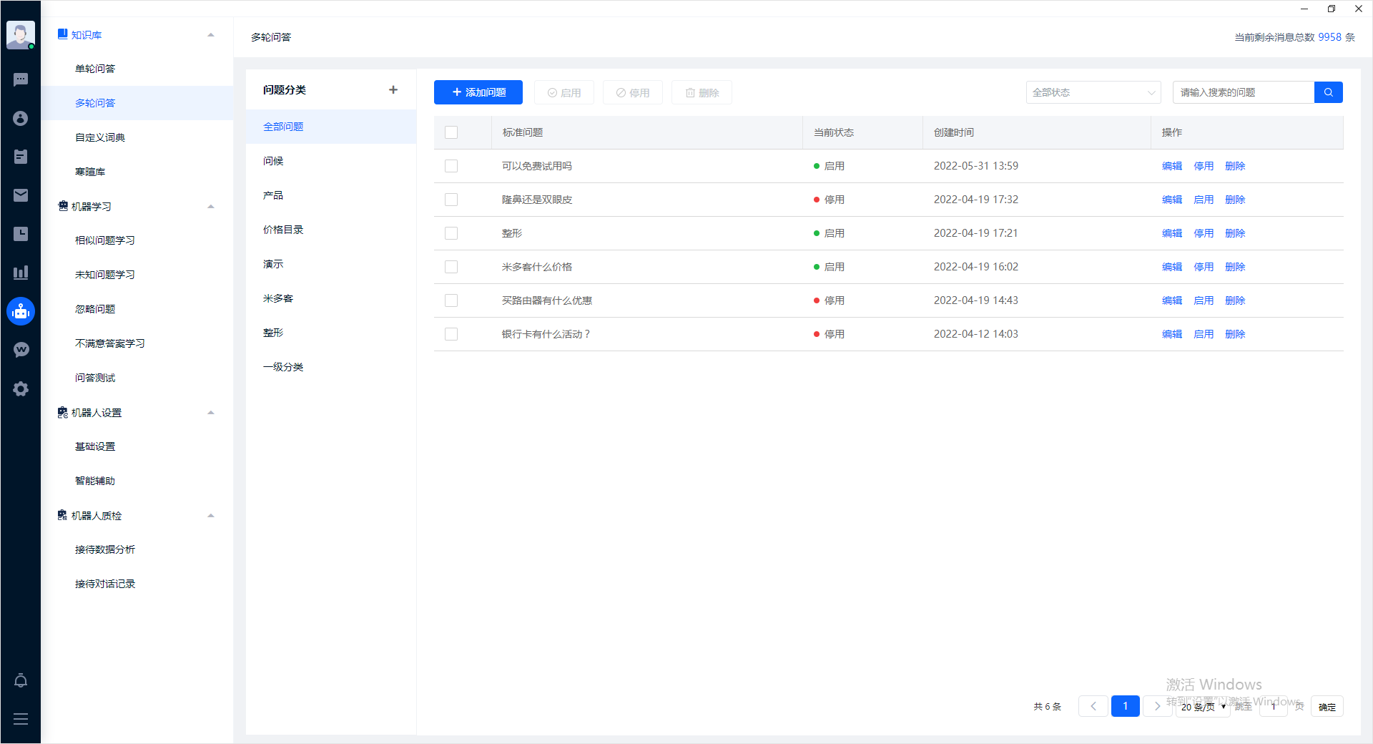
Task: Check the row 隆鼻还是双眼皮
Action: 451,200
